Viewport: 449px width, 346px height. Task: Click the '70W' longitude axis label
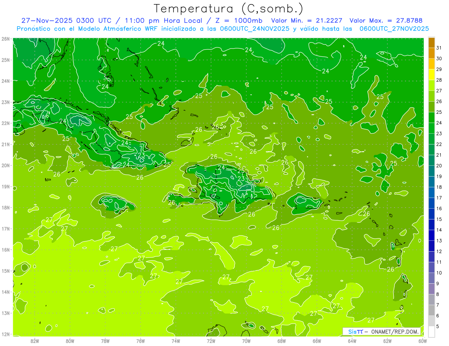click(246, 341)
